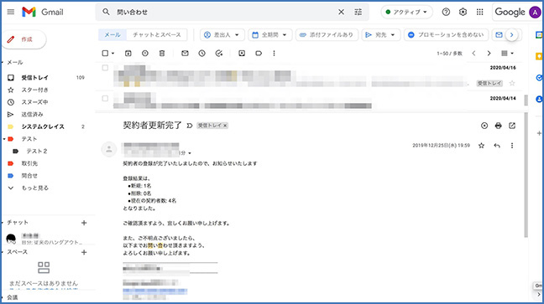Click the mark as unread envelope icon
This screenshot has width=544, height=304.
185,54
